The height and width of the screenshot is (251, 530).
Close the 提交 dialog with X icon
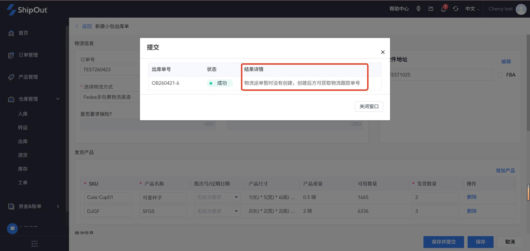[383, 52]
